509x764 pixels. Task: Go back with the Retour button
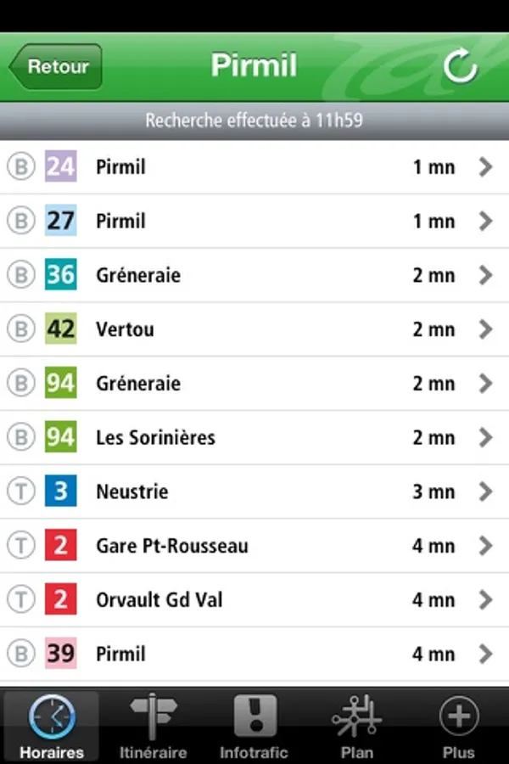tap(56, 67)
